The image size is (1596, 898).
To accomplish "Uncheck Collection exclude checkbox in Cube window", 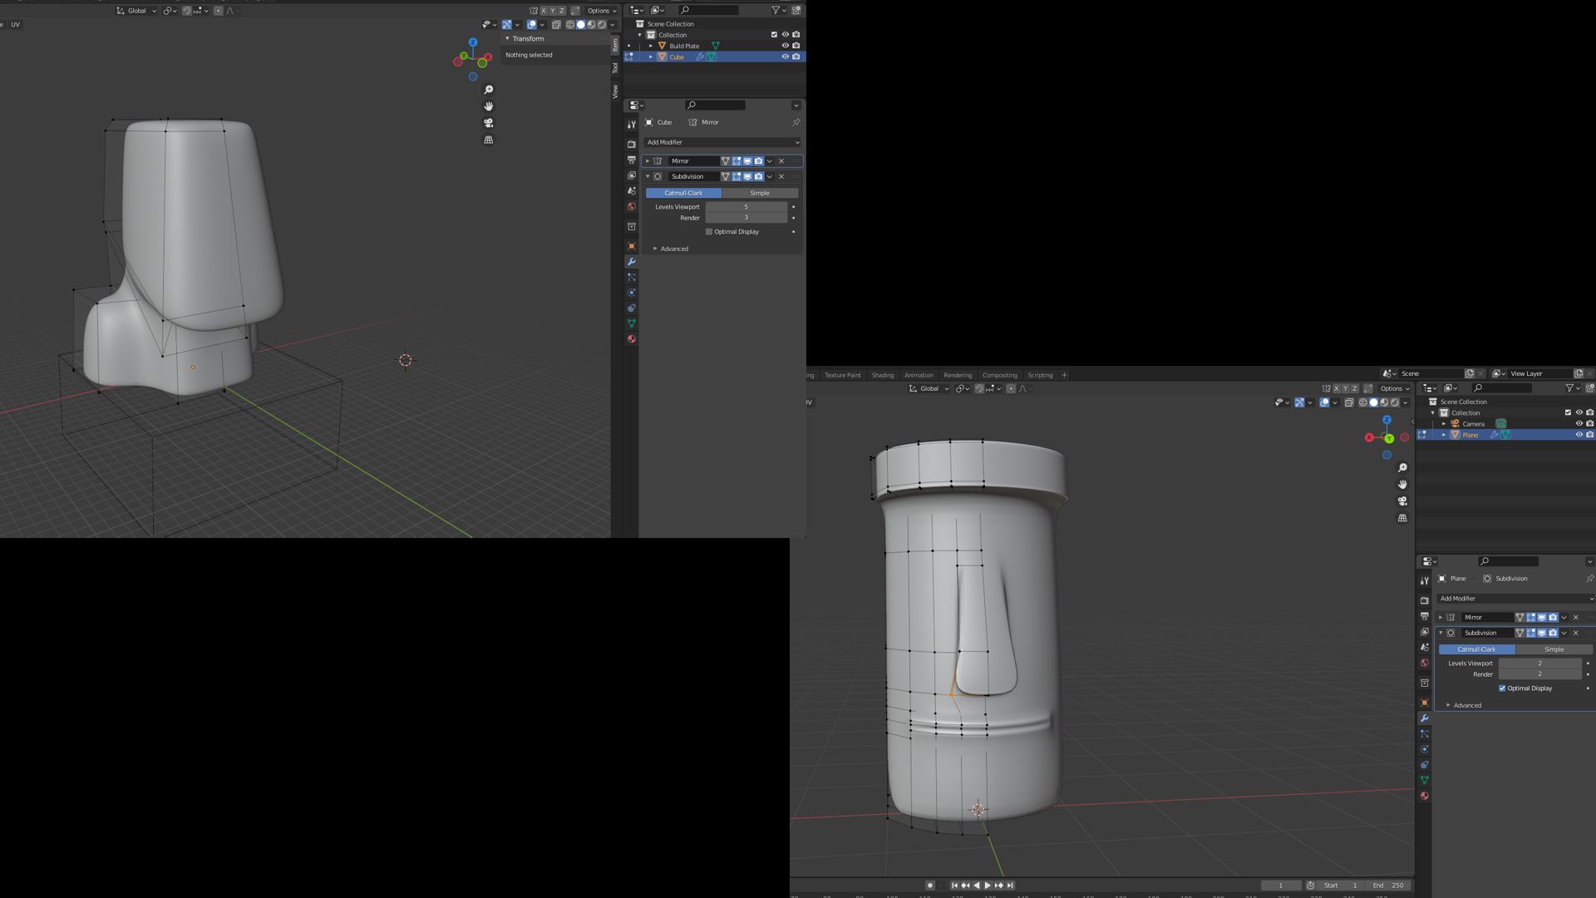I will tap(774, 35).
